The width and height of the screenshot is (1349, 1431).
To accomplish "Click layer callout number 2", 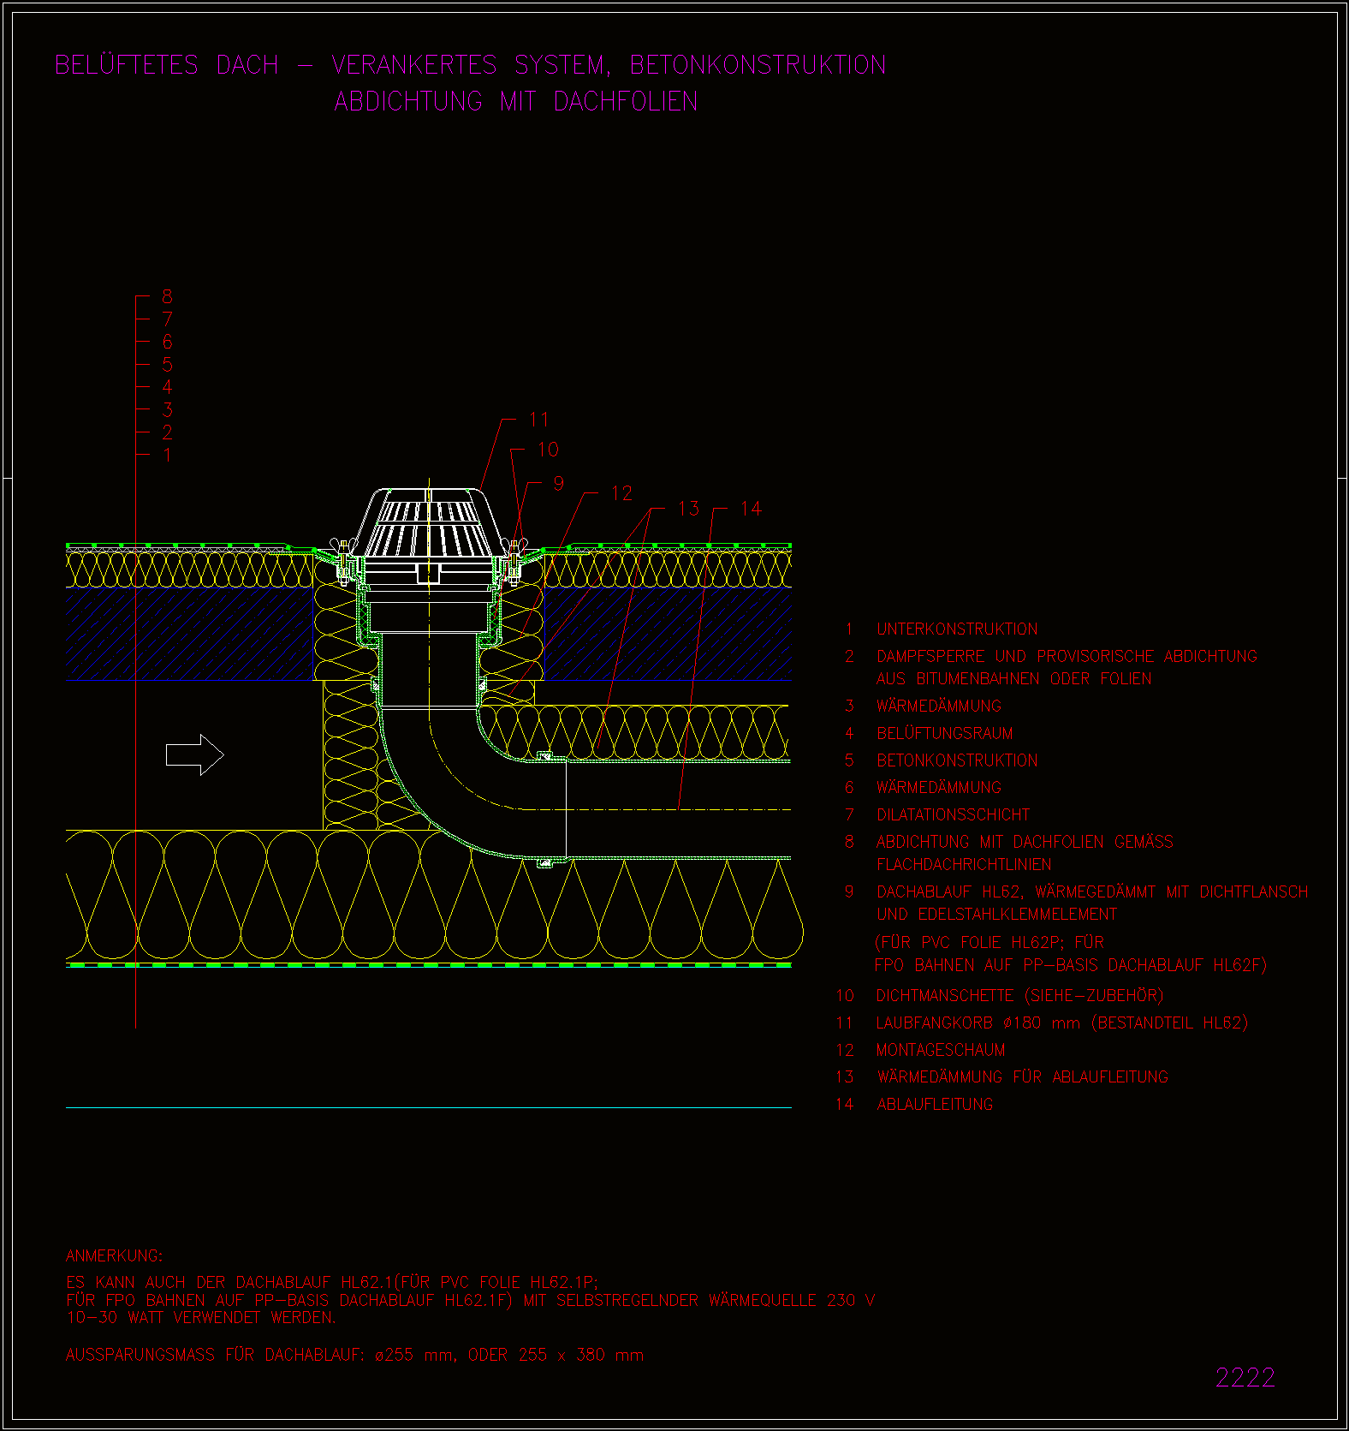I will [167, 432].
